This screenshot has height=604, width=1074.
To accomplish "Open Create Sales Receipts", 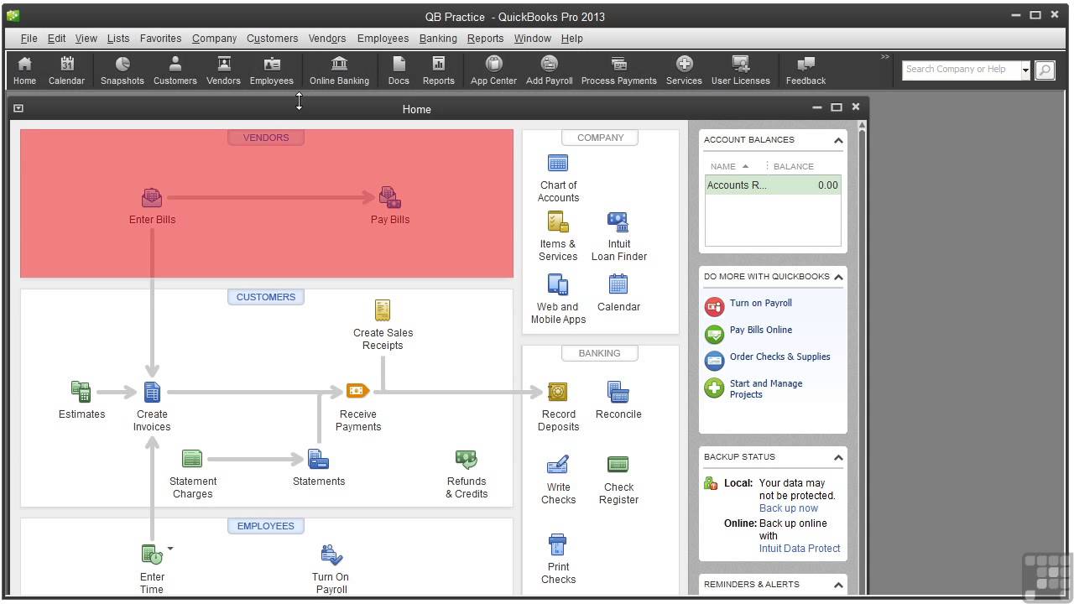I will [383, 310].
